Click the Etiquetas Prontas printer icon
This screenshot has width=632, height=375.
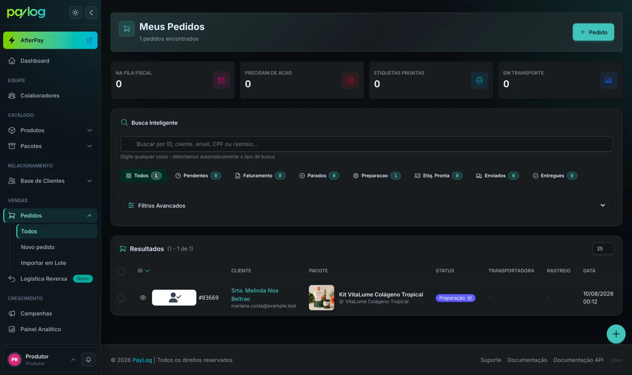tap(479, 80)
